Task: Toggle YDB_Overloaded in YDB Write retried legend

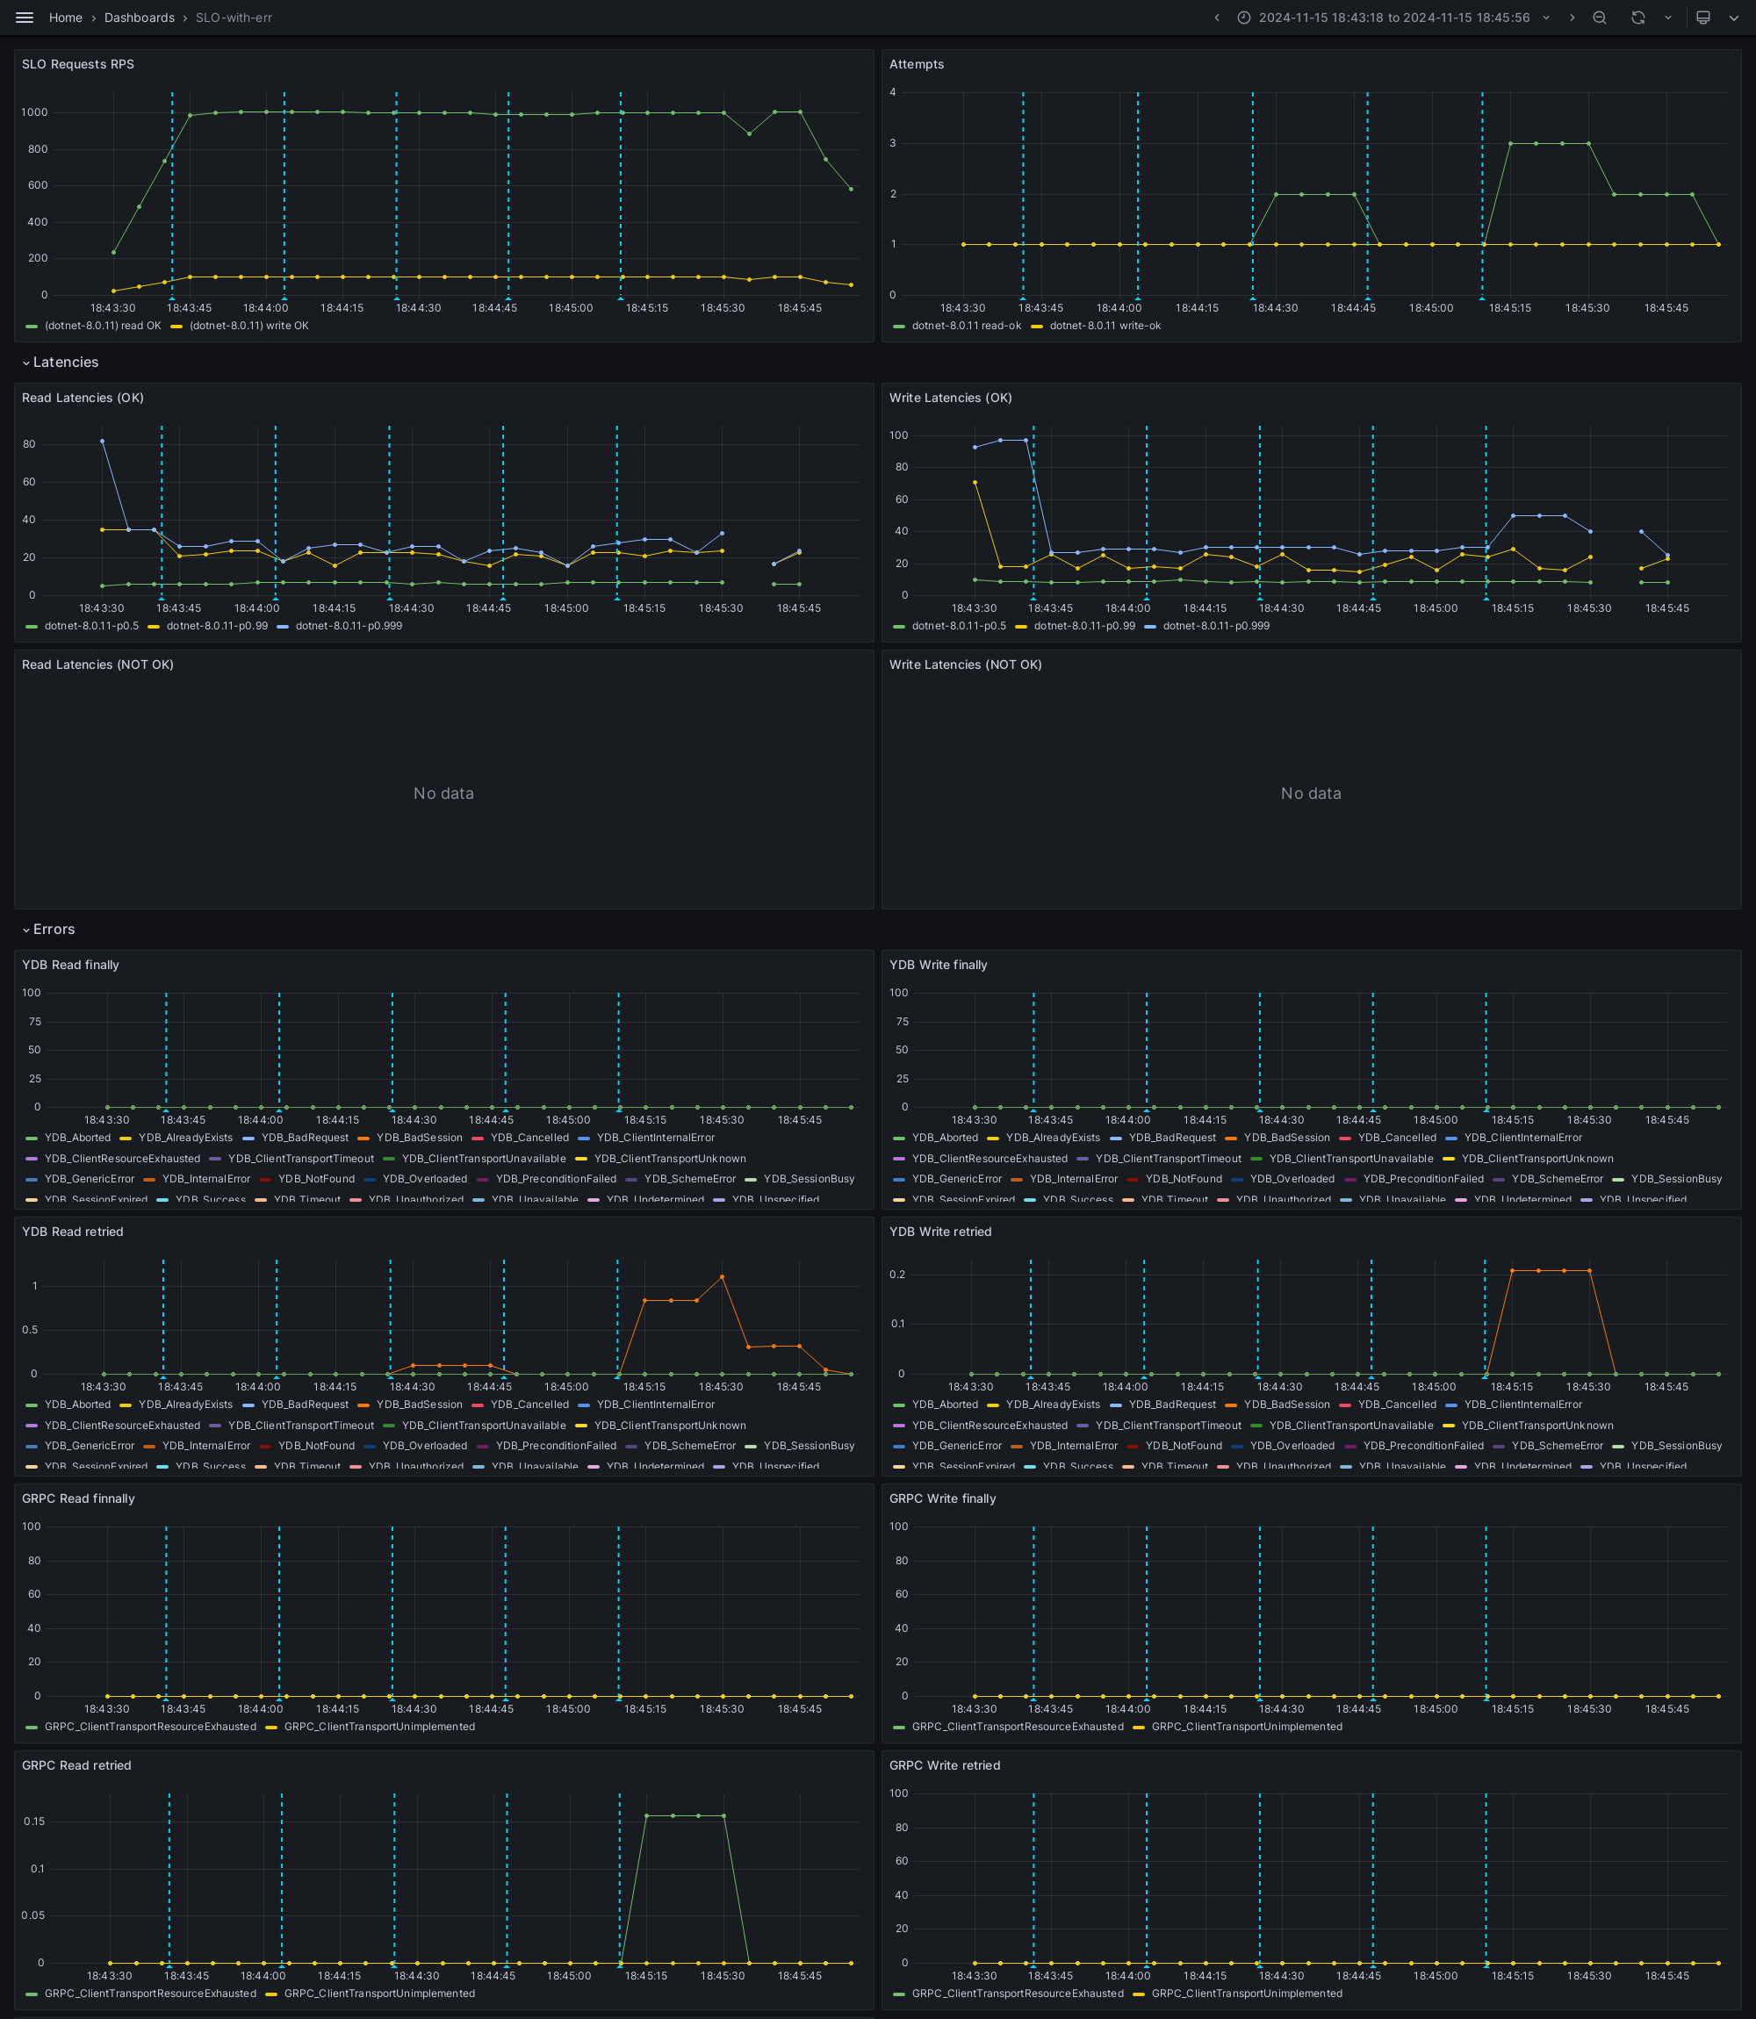Action: coord(1292,1446)
